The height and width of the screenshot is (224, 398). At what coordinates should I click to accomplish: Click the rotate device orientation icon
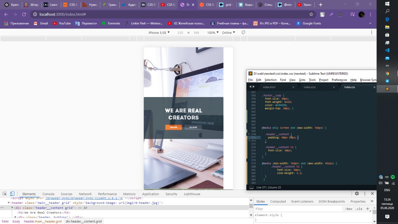coord(243,32)
